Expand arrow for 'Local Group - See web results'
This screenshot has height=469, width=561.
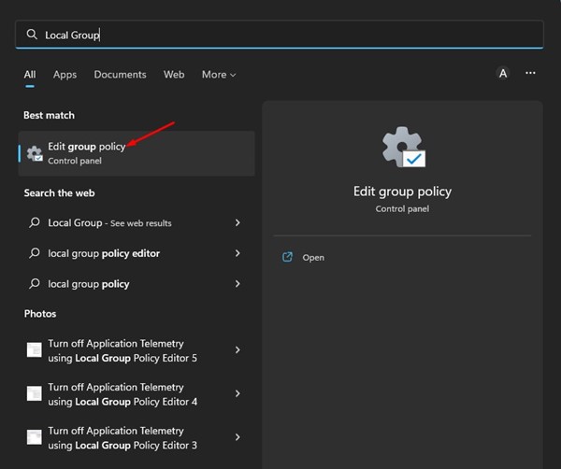click(237, 223)
